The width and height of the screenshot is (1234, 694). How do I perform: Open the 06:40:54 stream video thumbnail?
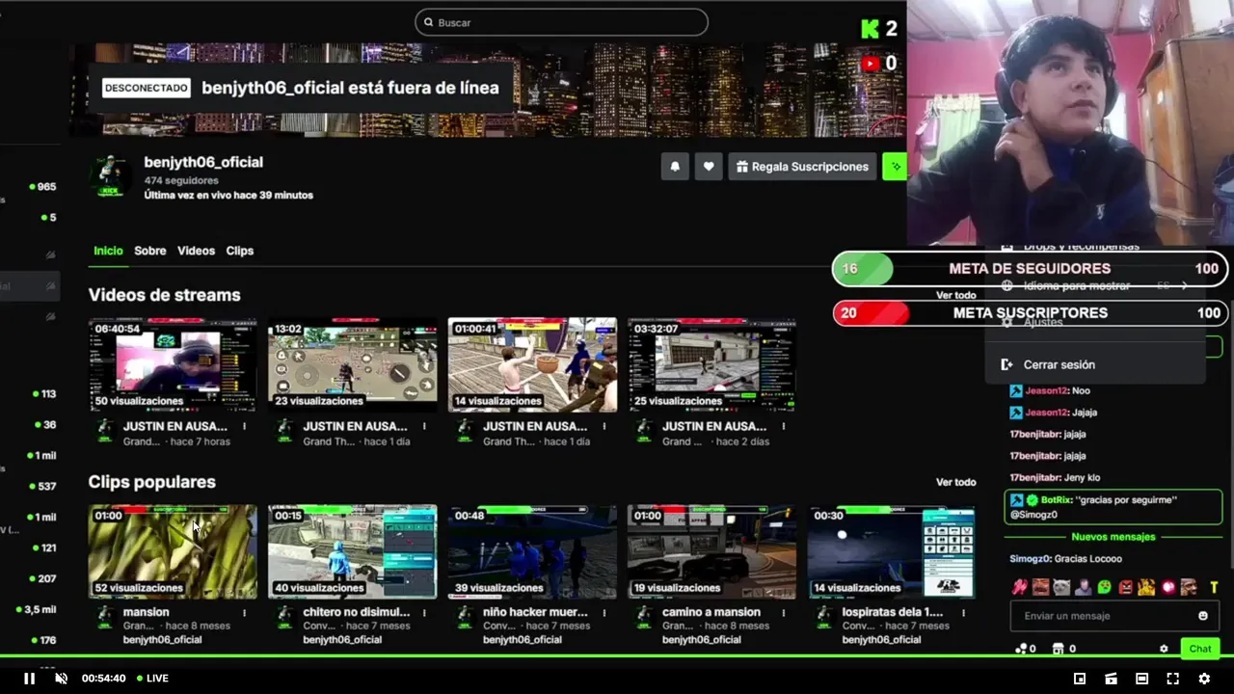173,364
